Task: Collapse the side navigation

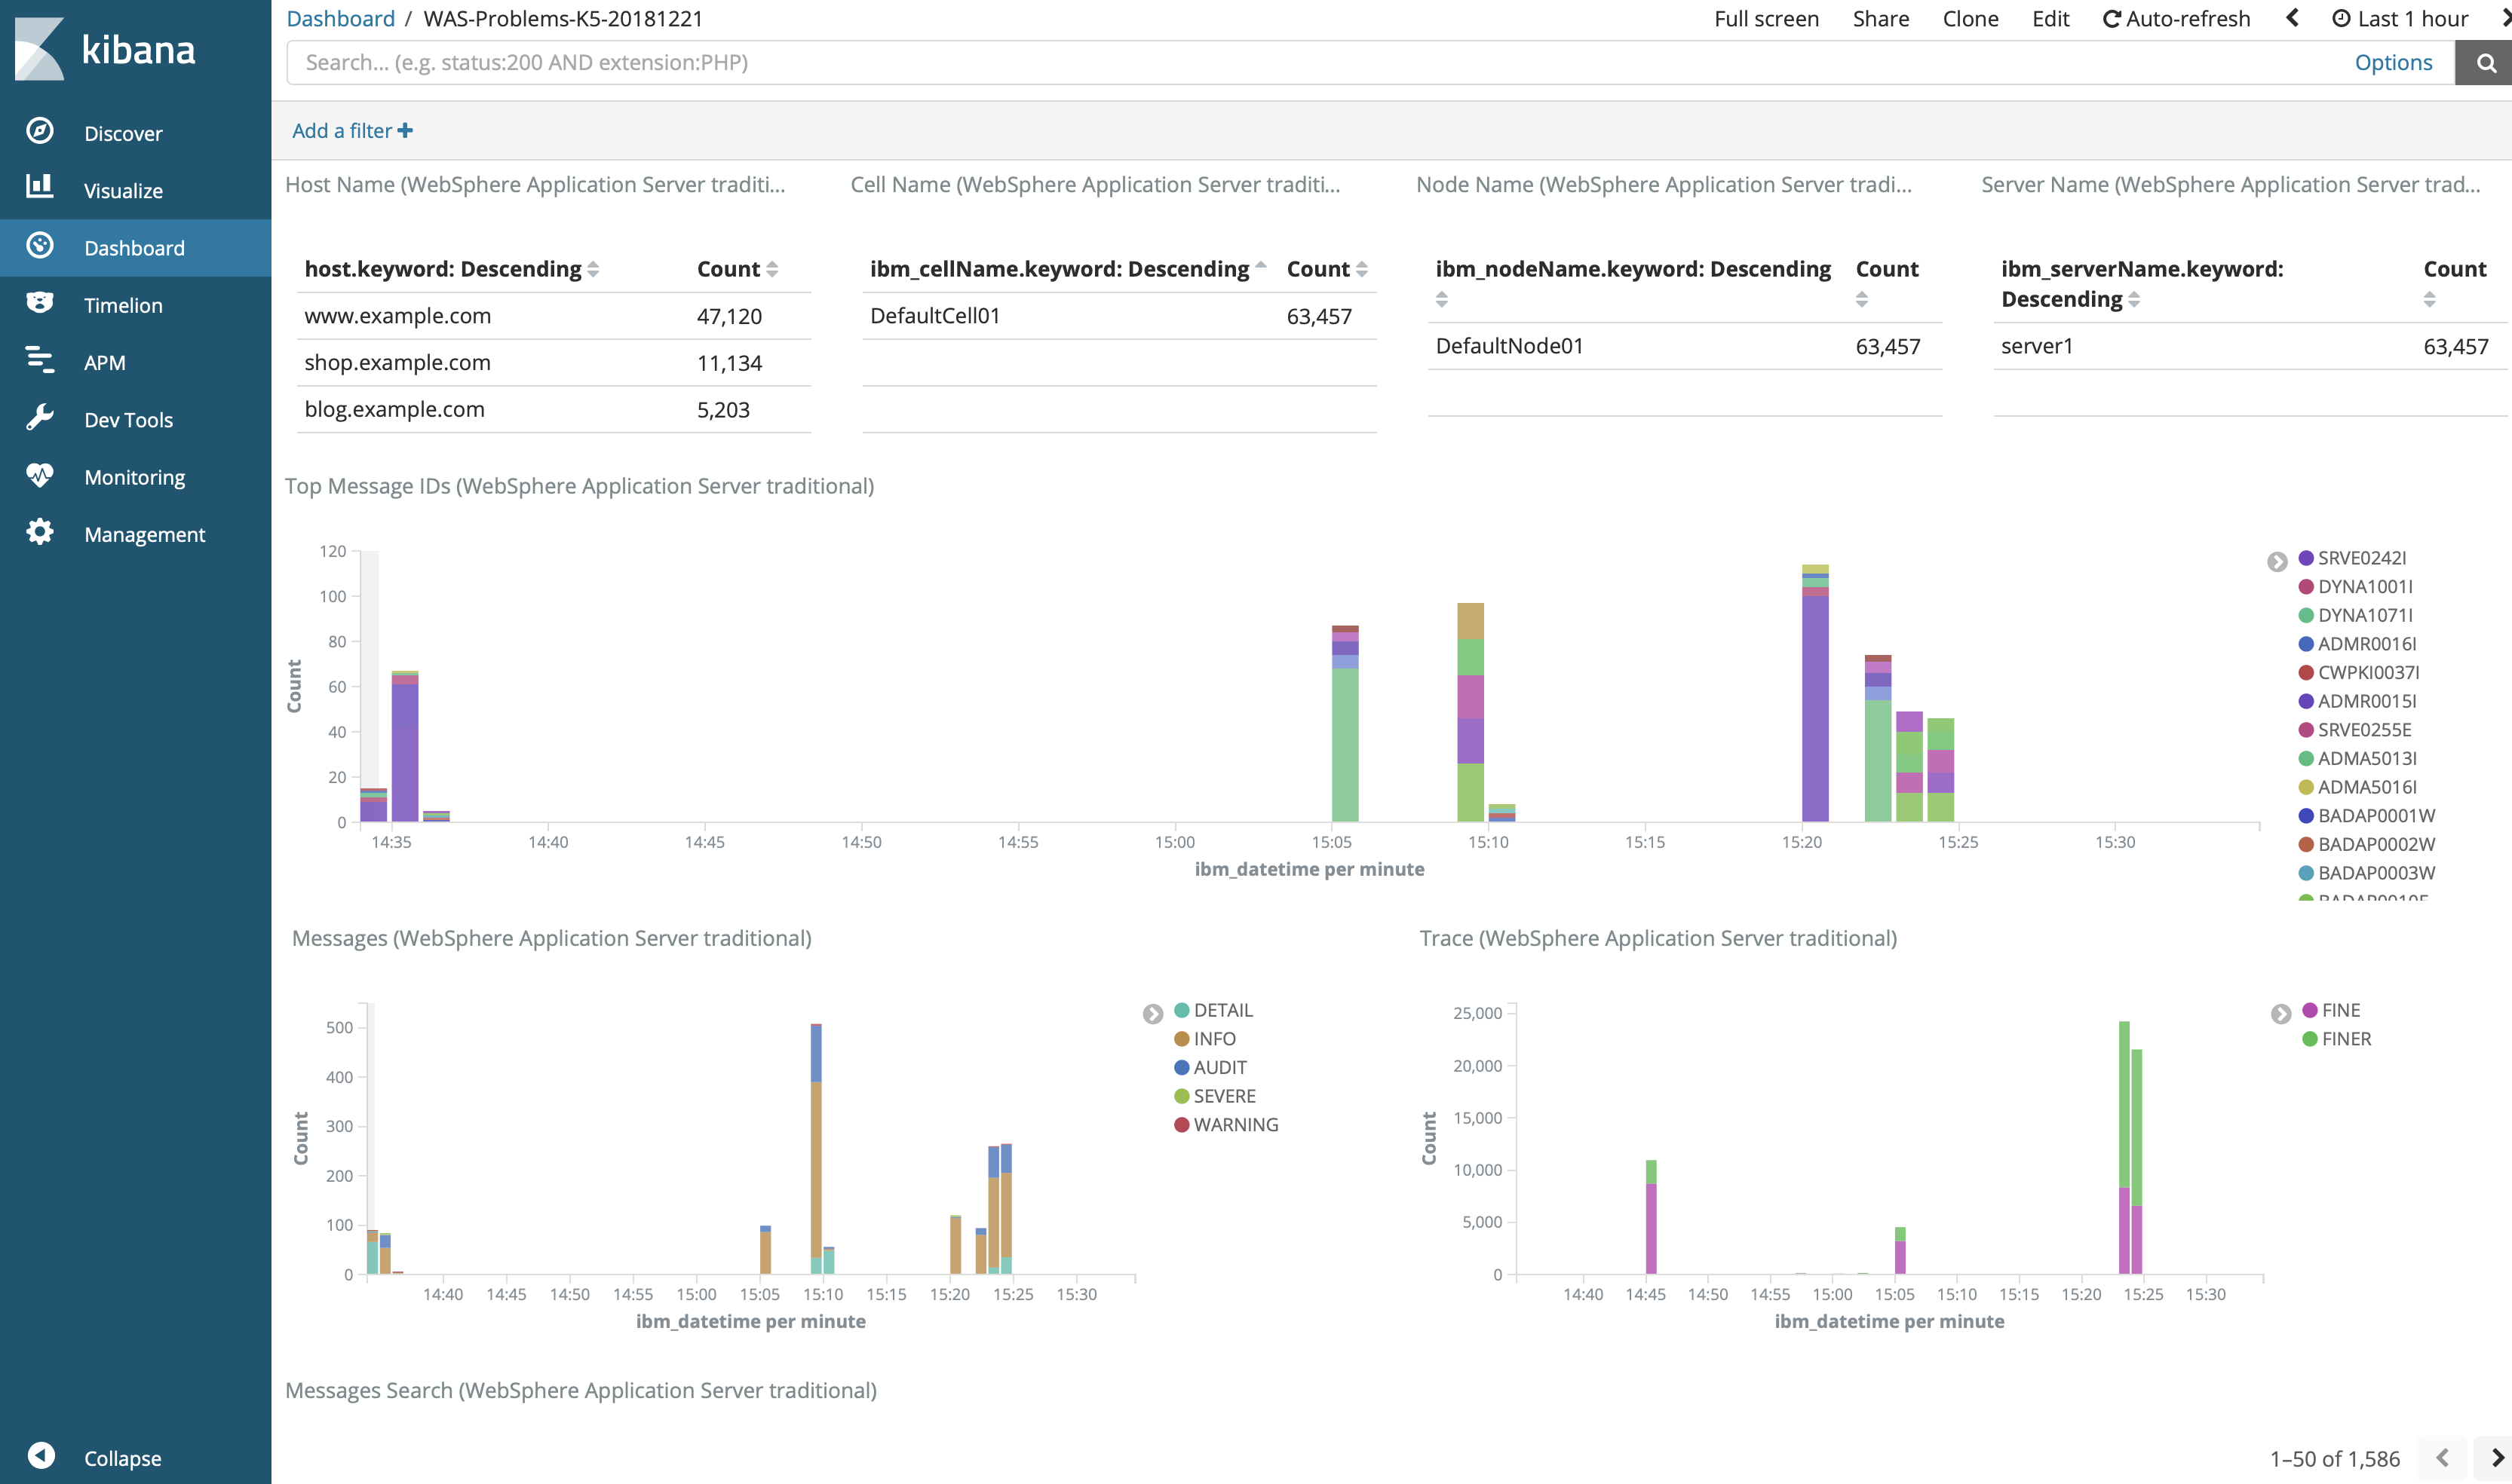Action: coord(42,1456)
